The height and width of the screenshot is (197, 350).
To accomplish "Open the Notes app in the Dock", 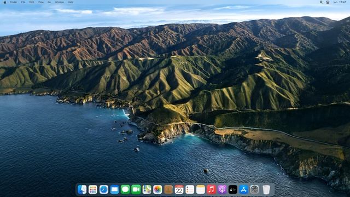I will pyautogui.click(x=201, y=190).
